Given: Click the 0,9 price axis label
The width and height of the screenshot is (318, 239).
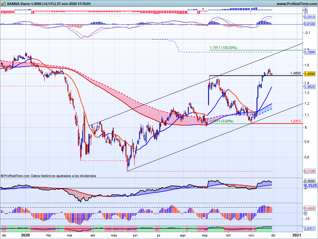Looking at the screenshot, I should pyautogui.click(x=307, y=142).
